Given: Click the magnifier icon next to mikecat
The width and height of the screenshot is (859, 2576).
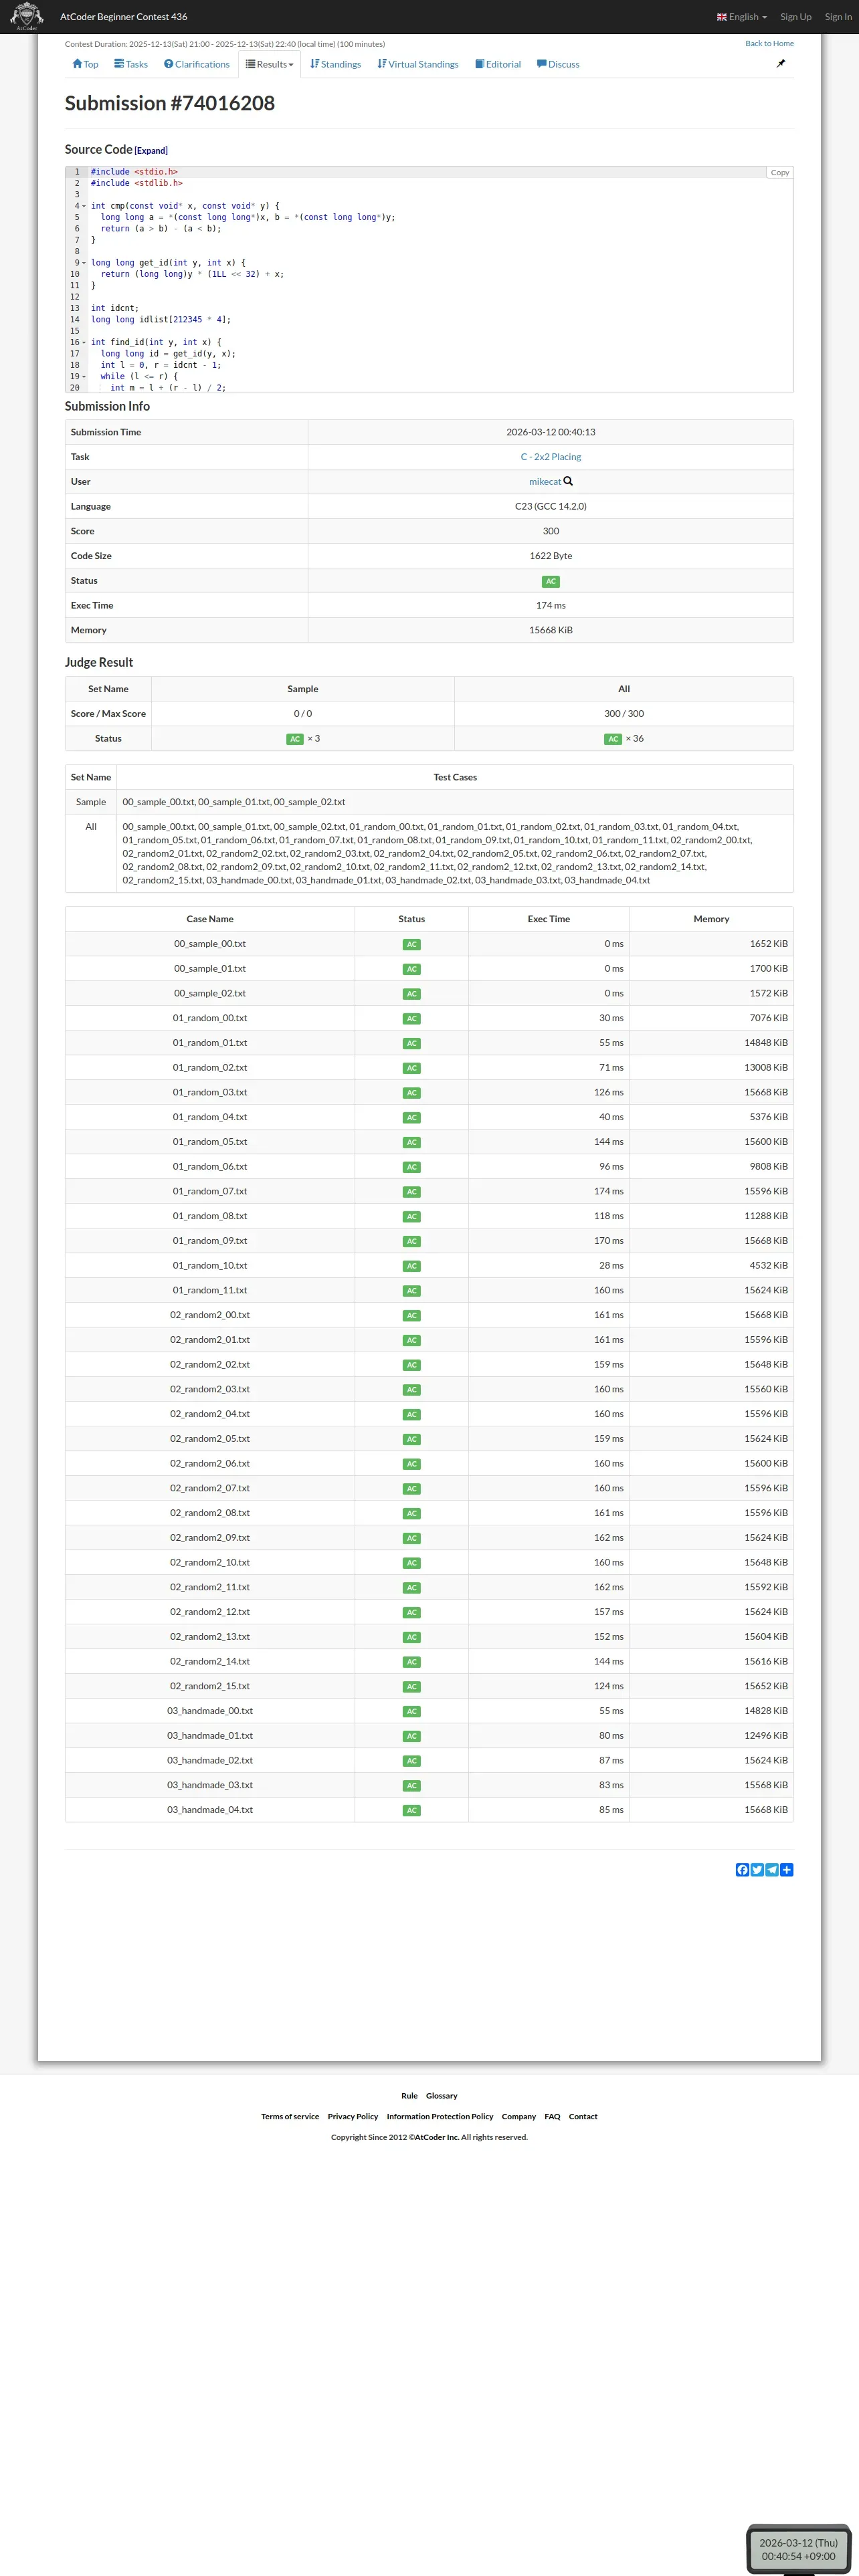Looking at the screenshot, I should 568,482.
